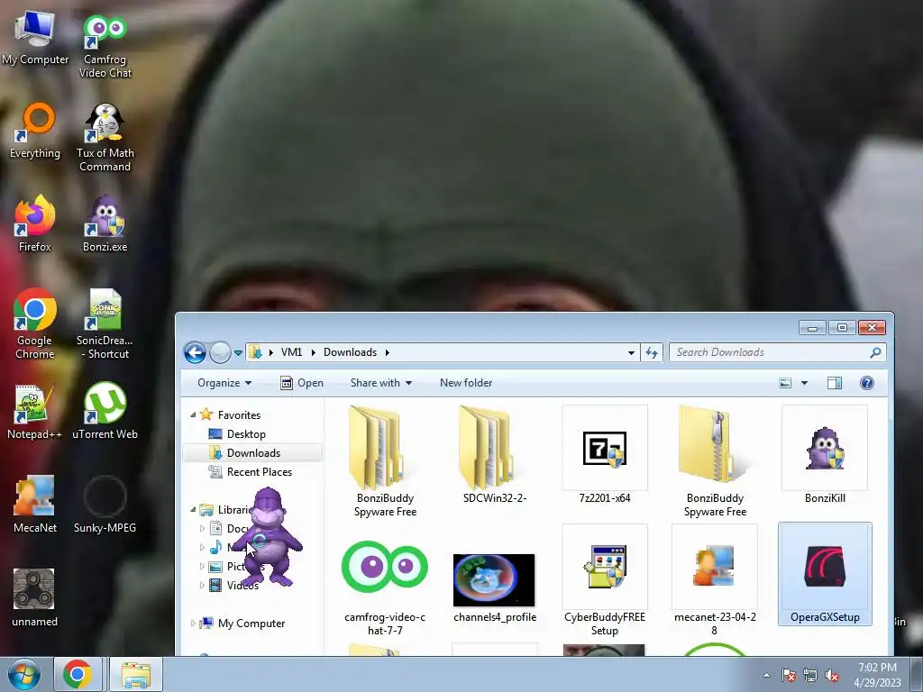Select the channels4_profile image thumbnail
923x692 pixels.
click(495, 579)
